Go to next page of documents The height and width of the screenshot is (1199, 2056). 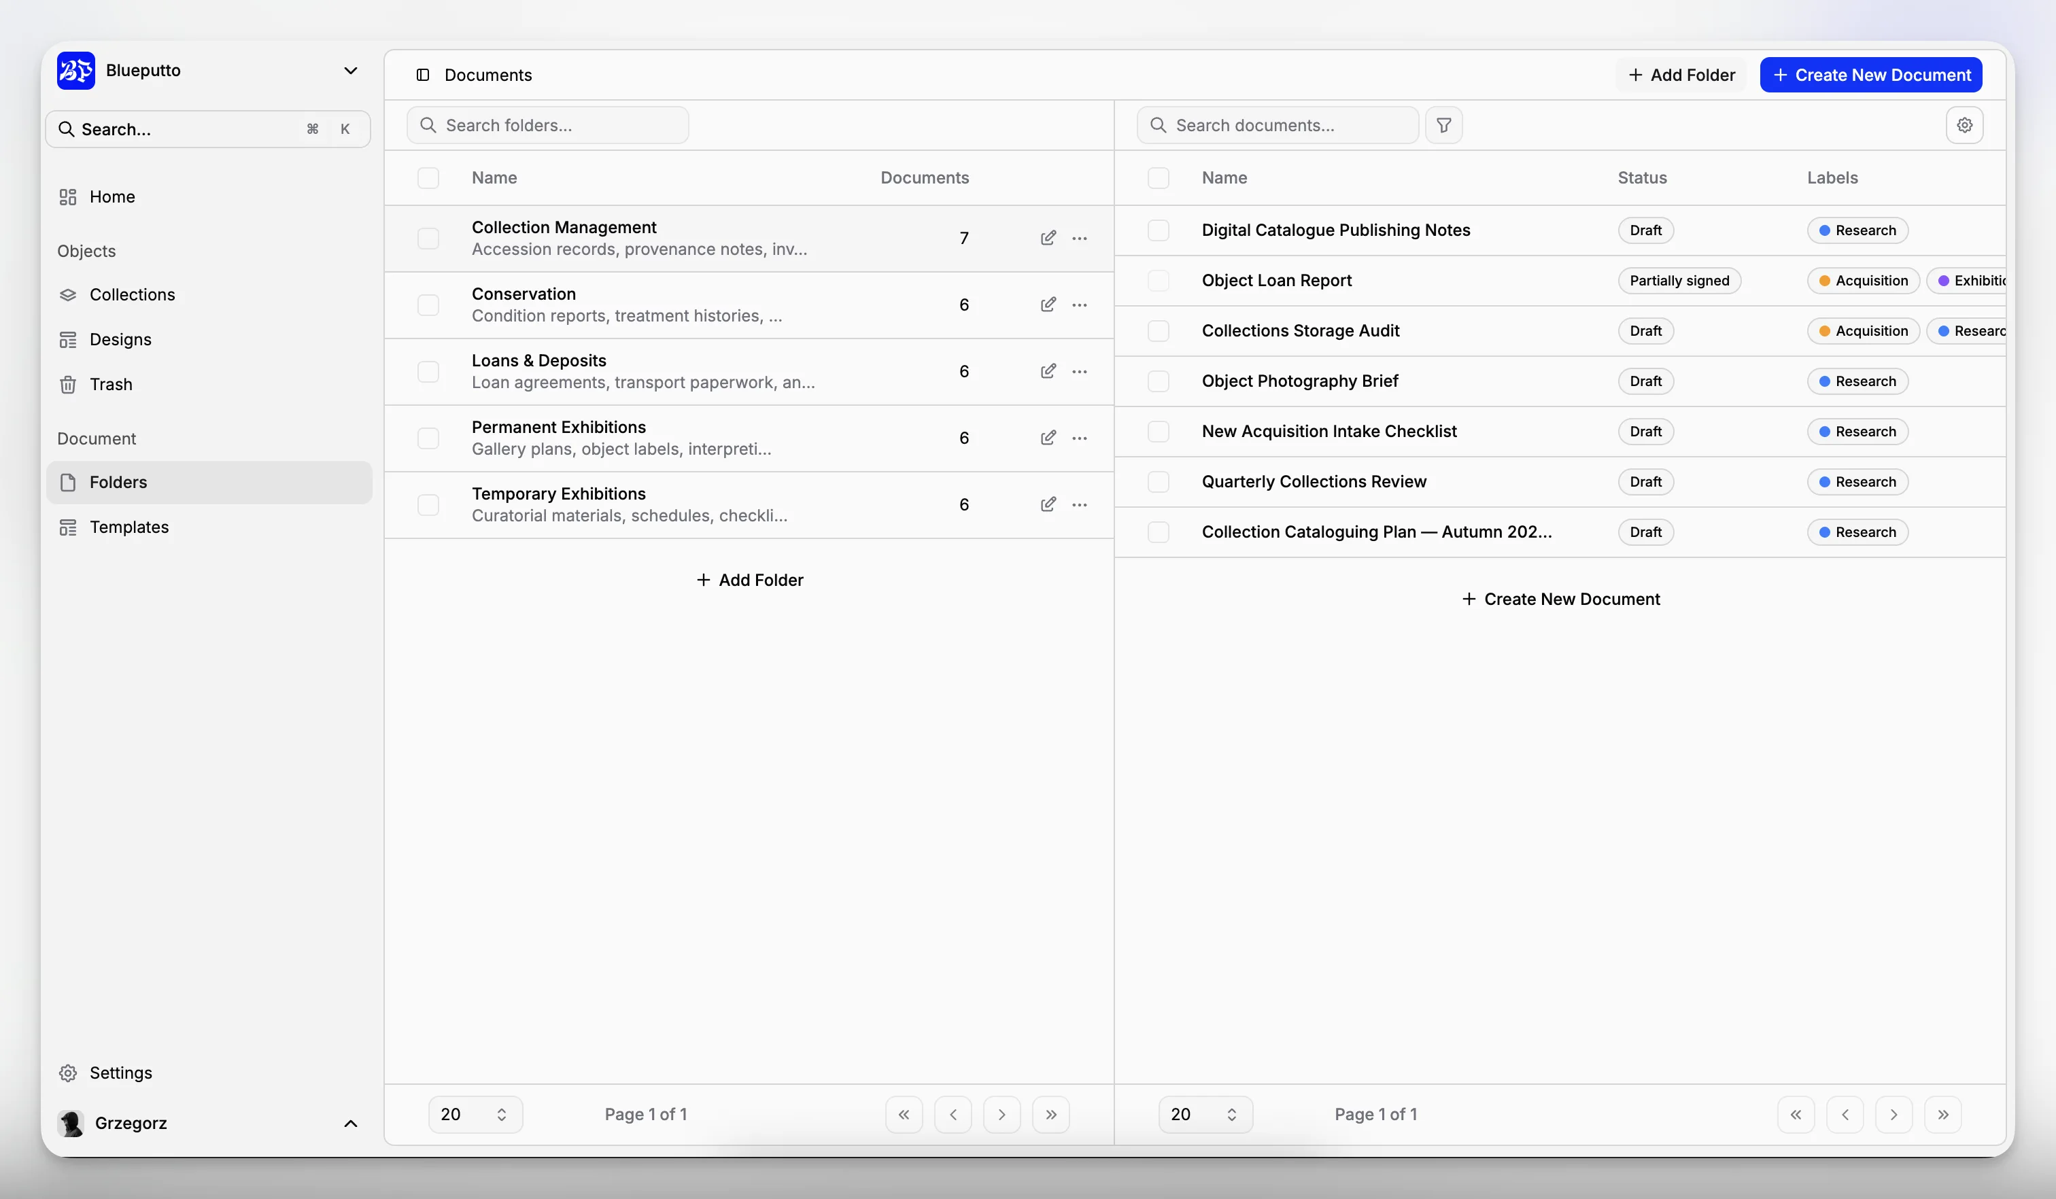click(x=1894, y=1114)
